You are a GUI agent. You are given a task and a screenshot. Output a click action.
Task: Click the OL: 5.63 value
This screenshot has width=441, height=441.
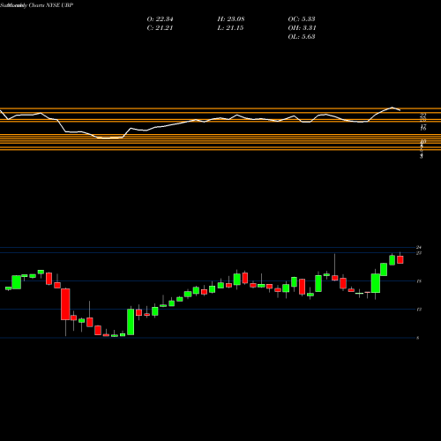click(302, 37)
